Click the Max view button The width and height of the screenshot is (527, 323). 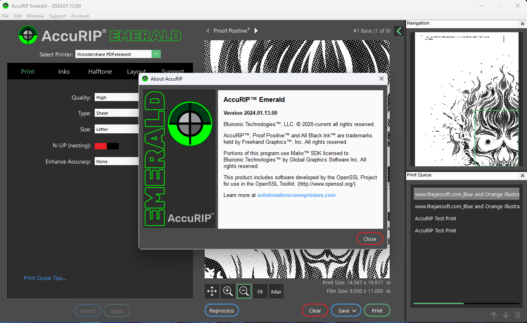point(276,291)
